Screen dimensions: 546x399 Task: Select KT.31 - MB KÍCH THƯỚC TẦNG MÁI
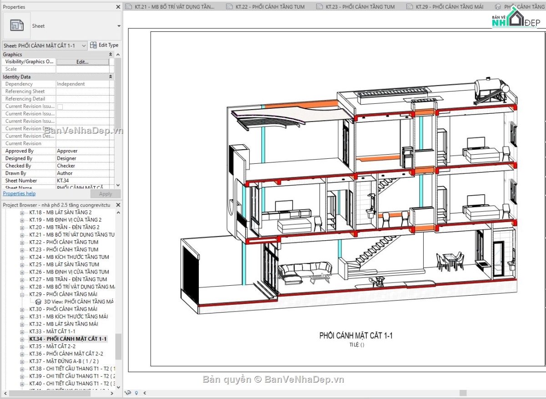[69, 317]
